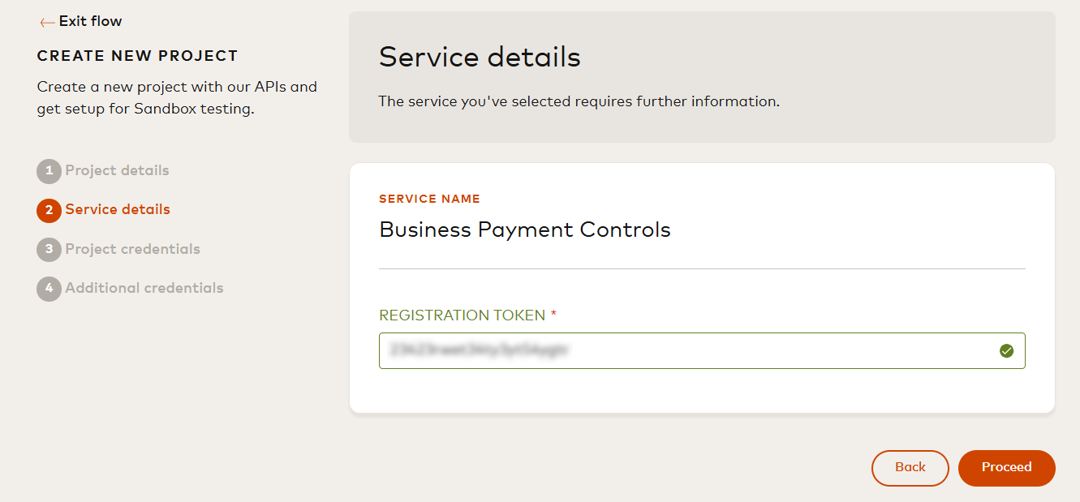Image resolution: width=1080 pixels, height=502 pixels.
Task: Click the Business Payment Controls service name
Action: pos(524,230)
